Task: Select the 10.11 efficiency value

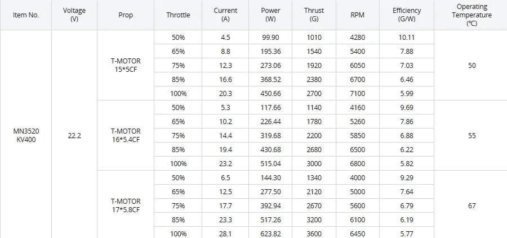Action: coord(406,38)
